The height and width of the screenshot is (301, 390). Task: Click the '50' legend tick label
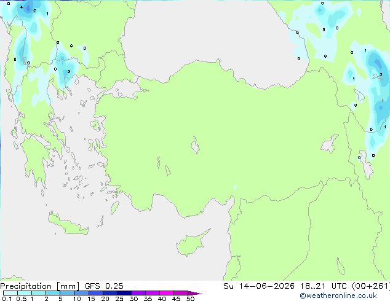(190, 299)
